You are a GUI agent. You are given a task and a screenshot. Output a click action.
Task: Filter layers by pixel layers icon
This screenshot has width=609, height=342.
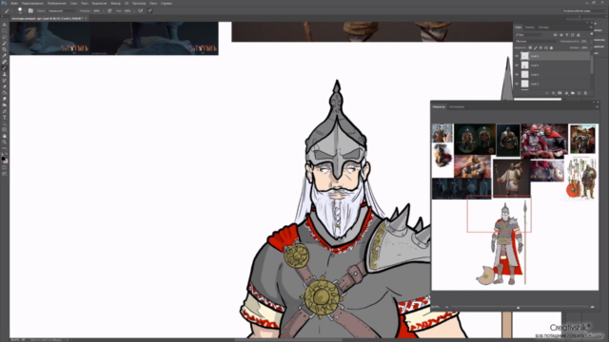pos(556,35)
